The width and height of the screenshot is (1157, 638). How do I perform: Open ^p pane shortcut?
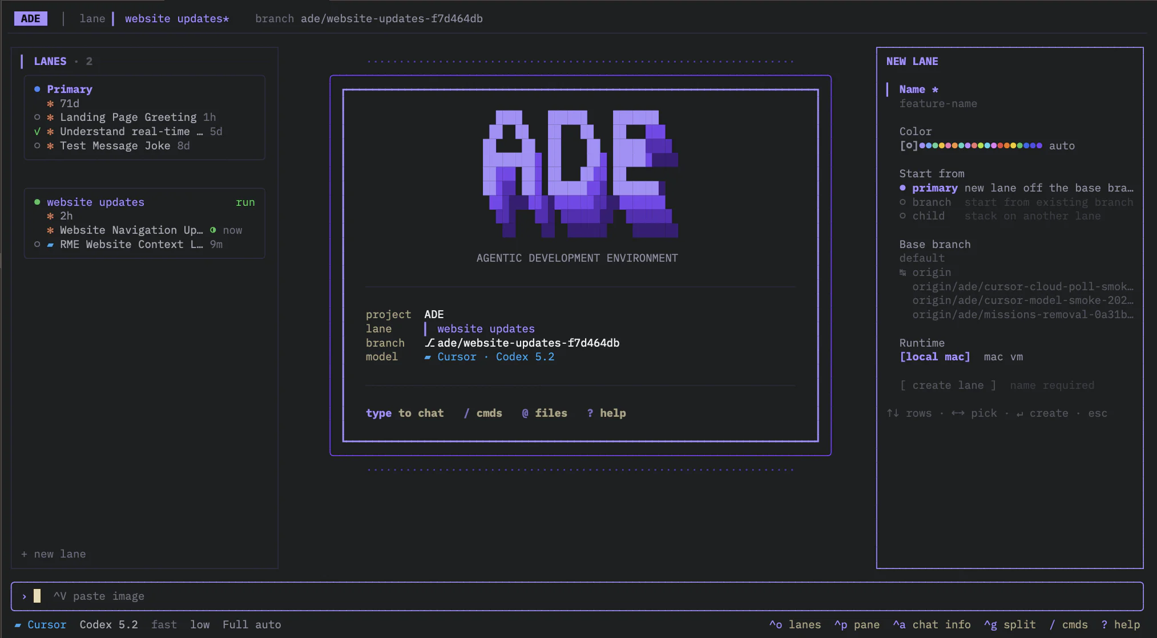click(857, 625)
